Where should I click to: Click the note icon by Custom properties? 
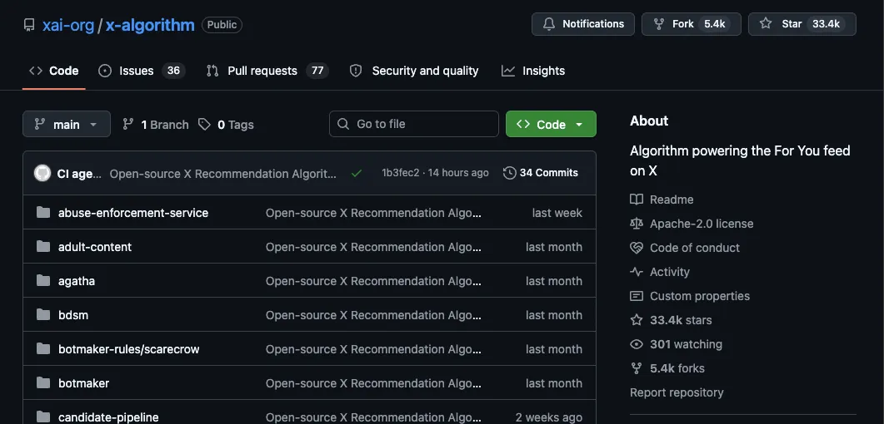point(637,296)
